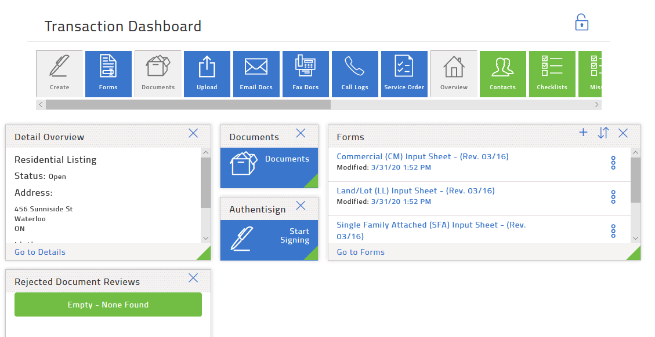
Task: Open the Email Docs tool
Action: (x=256, y=74)
